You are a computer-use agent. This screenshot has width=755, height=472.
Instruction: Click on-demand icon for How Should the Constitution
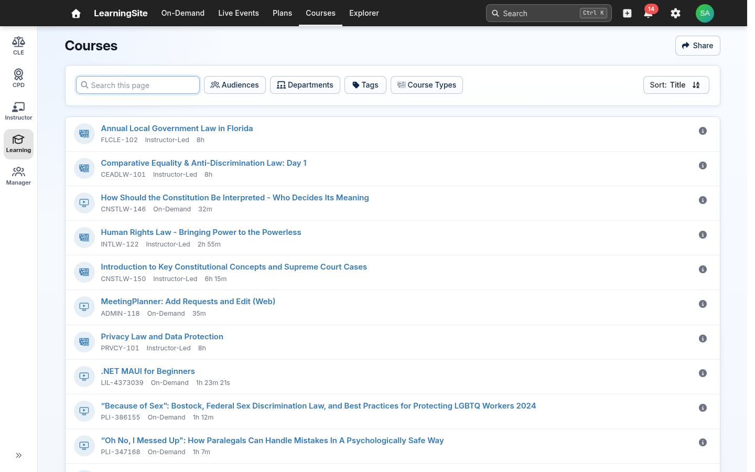point(84,203)
